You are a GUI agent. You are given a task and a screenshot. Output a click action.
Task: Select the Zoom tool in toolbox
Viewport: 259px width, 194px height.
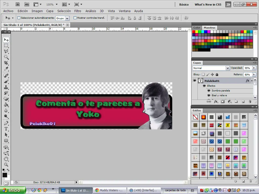coord(6,165)
